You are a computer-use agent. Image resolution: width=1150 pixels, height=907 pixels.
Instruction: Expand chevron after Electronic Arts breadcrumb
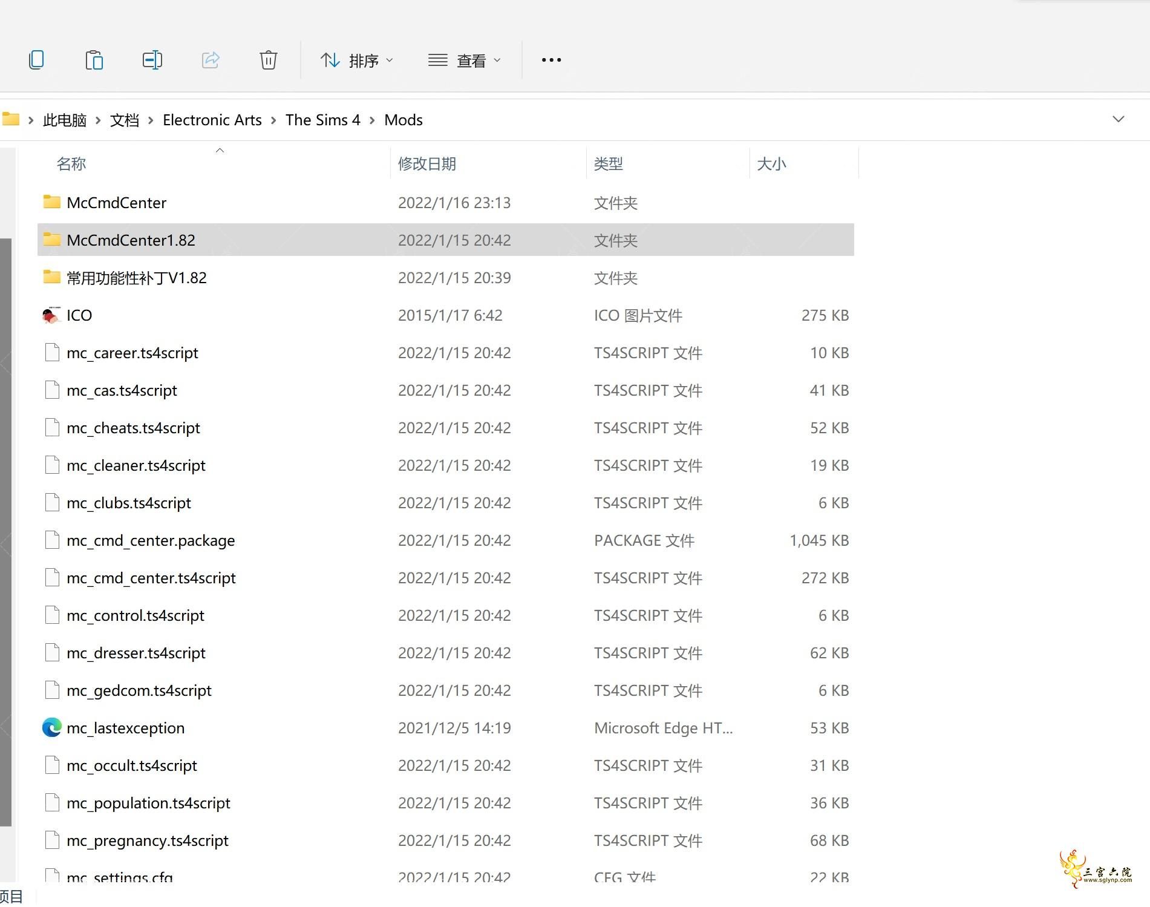pyautogui.click(x=273, y=120)
